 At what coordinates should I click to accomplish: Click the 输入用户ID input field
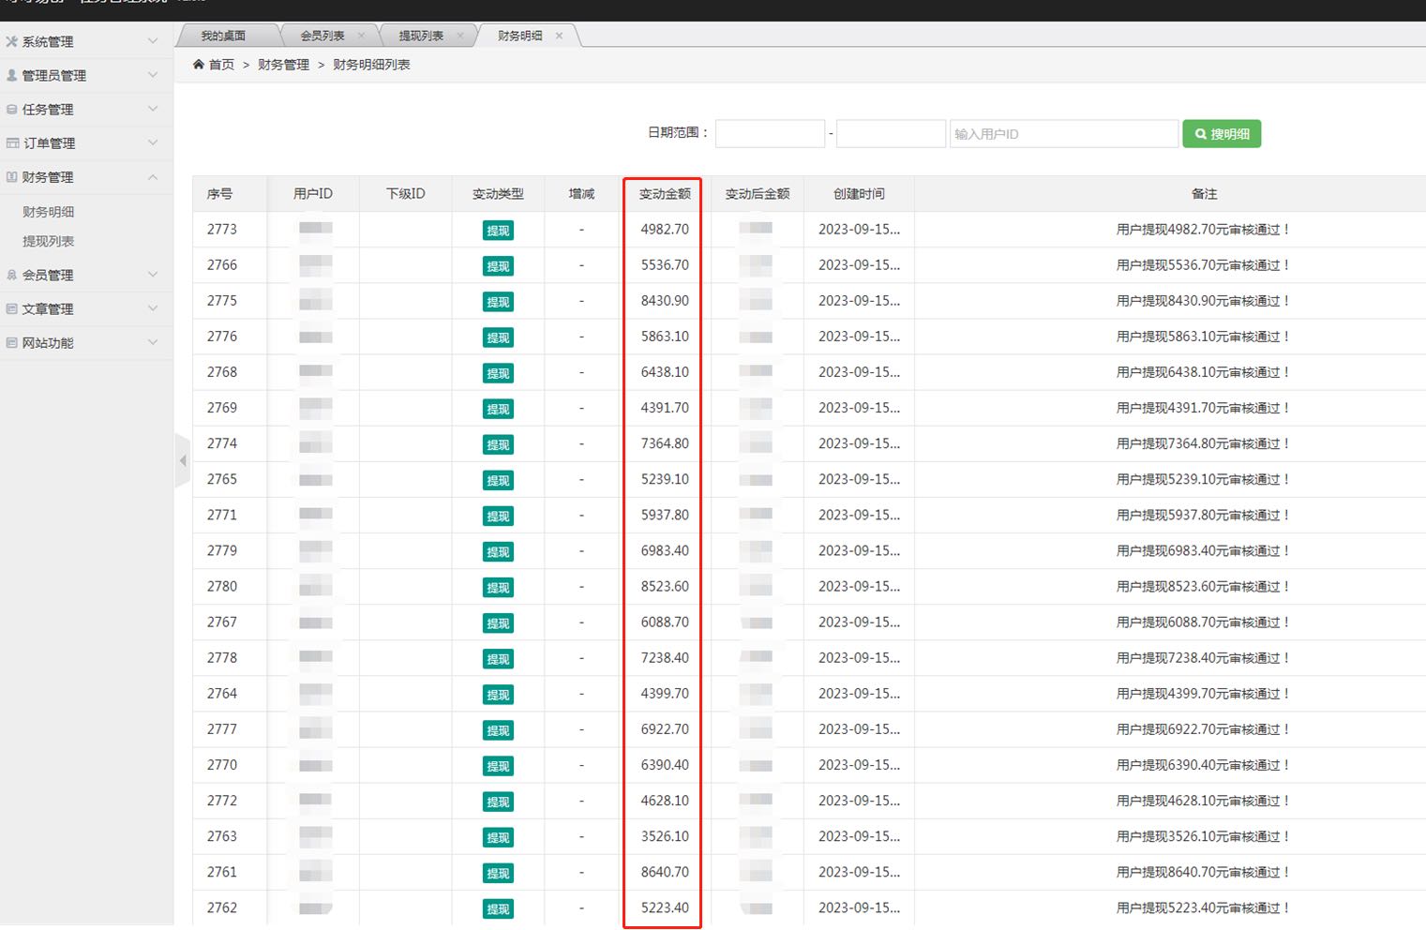[x=1063, y=134]
